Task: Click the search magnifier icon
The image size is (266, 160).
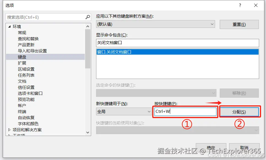Action: [x=88, y=17]
